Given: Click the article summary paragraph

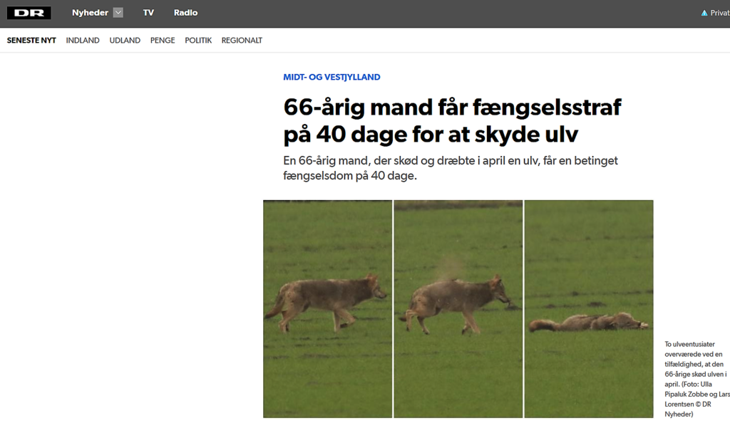Looking at the screenshot, I should point(451,168).
